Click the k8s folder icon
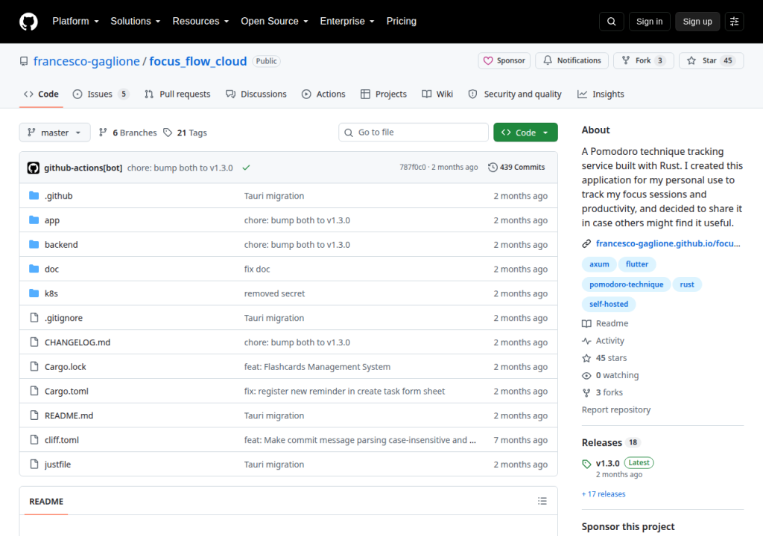The width and height of the screenshot is (763, 536). click(34, 293)
